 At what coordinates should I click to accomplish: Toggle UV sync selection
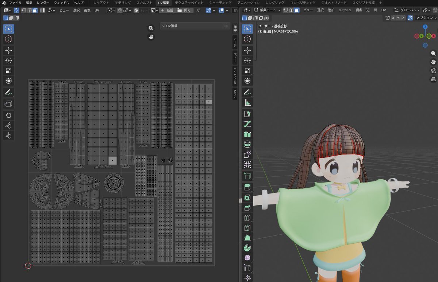coord(16,11)
